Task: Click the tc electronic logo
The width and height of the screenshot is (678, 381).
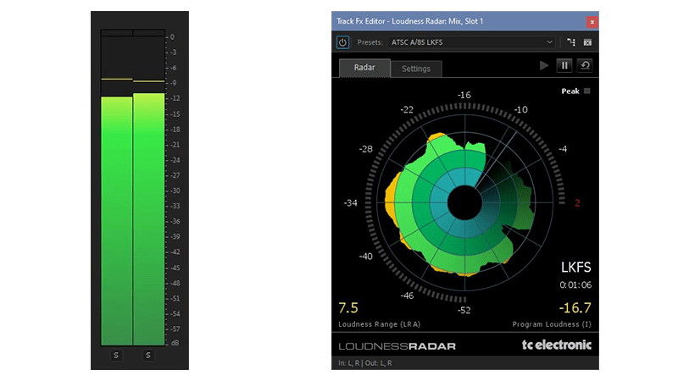Action: [x=557, y=345]
